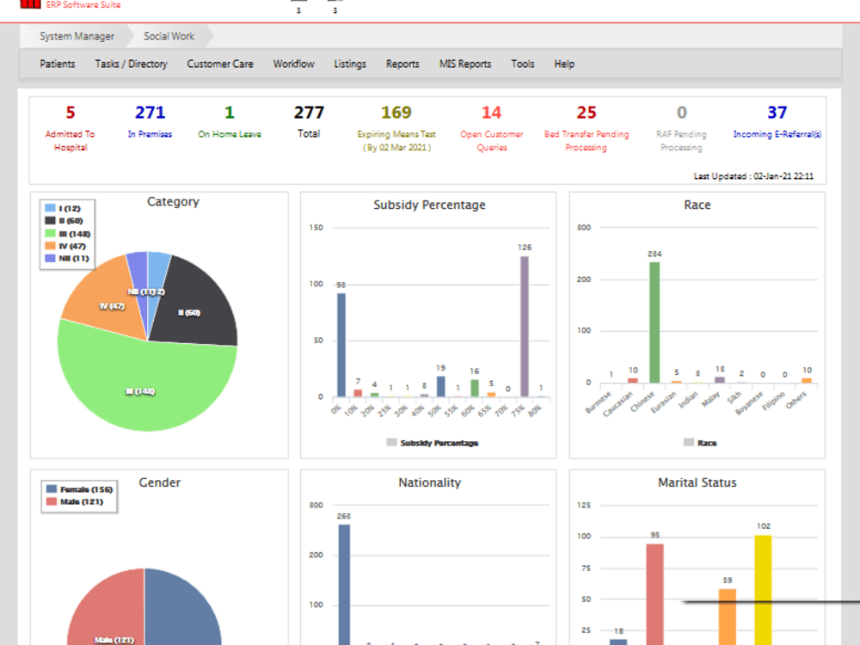Open the Help menu
The width and height of the screenshot is (860, 645).
564,64
